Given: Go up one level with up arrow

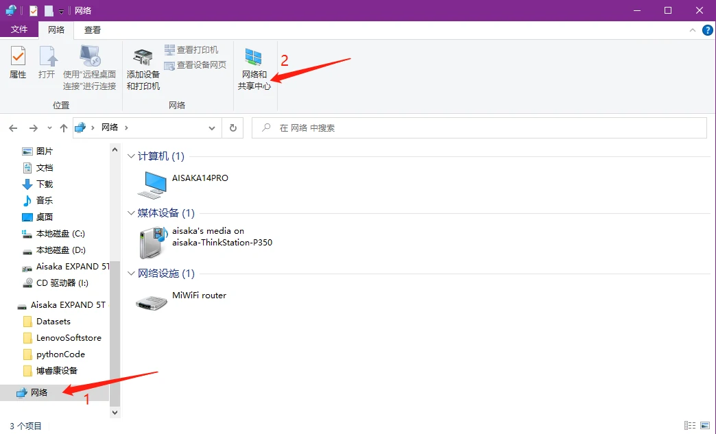Looking at the screenshot, I should point(64,128).
